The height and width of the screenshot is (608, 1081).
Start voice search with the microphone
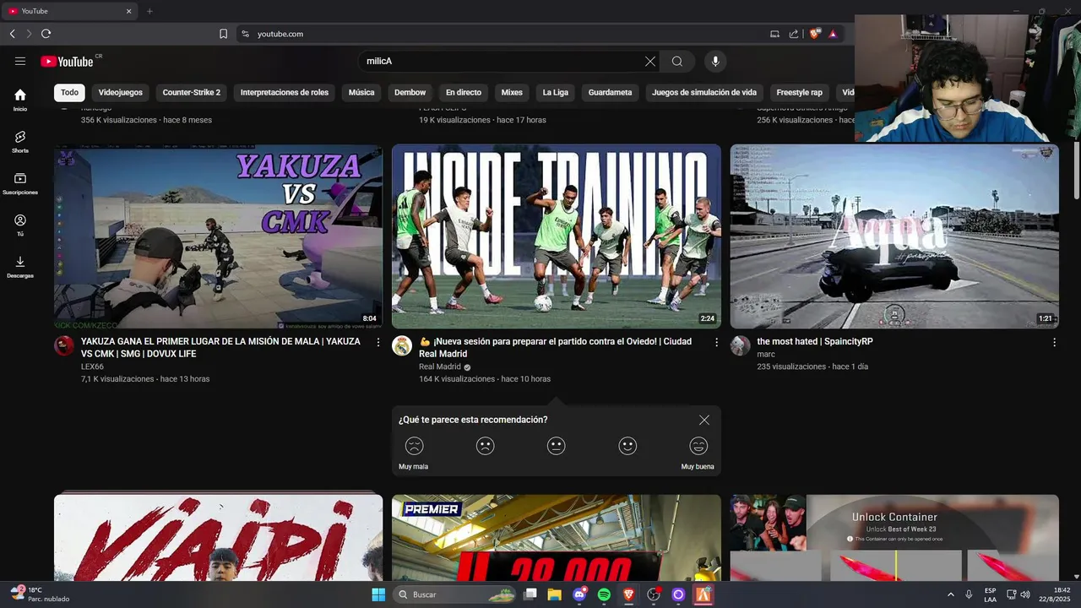(715, 61)
